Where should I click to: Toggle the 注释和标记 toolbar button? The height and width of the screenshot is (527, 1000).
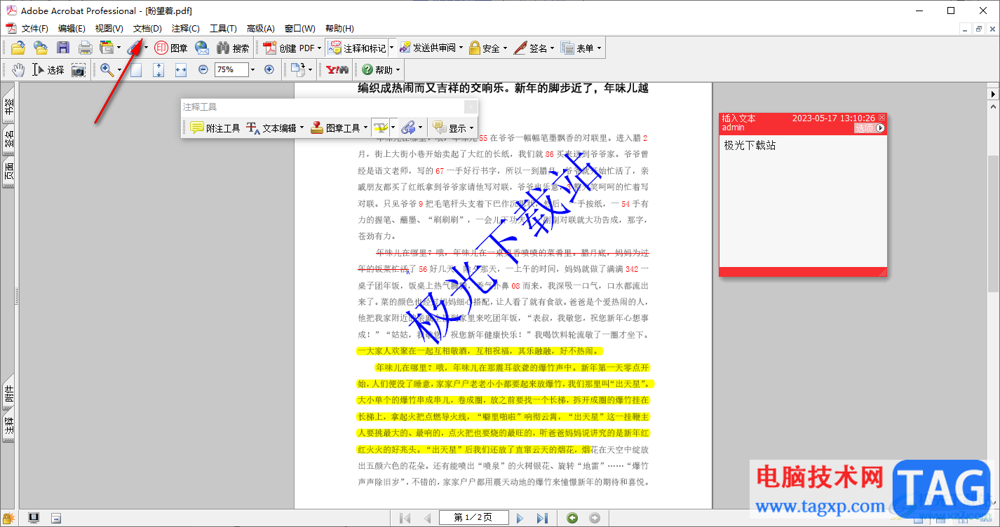click(x=357, y=48)
